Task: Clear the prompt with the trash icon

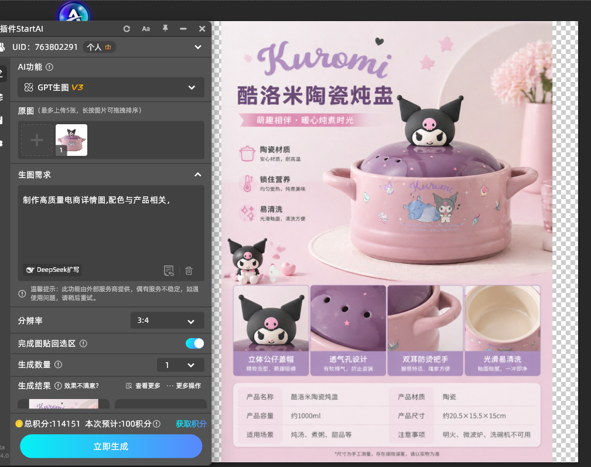Action: (189, 270)
